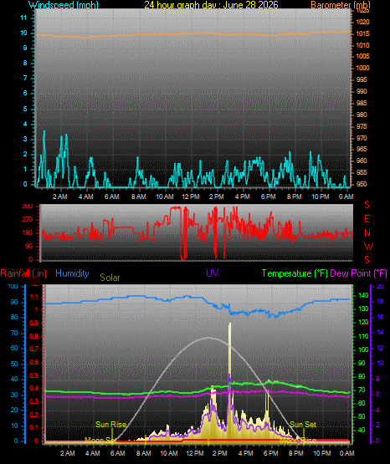Click the 24 hour graph day title

[211, 4]
